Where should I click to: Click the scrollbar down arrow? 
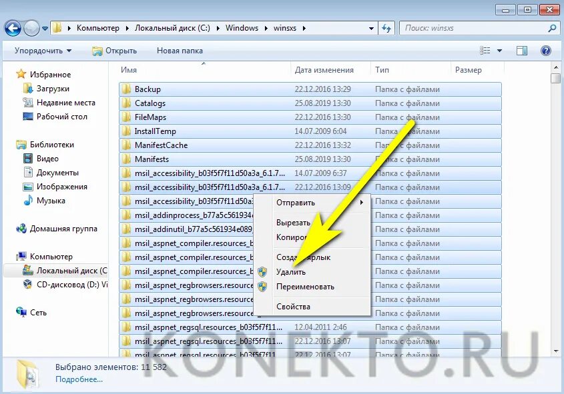point(556,351)
